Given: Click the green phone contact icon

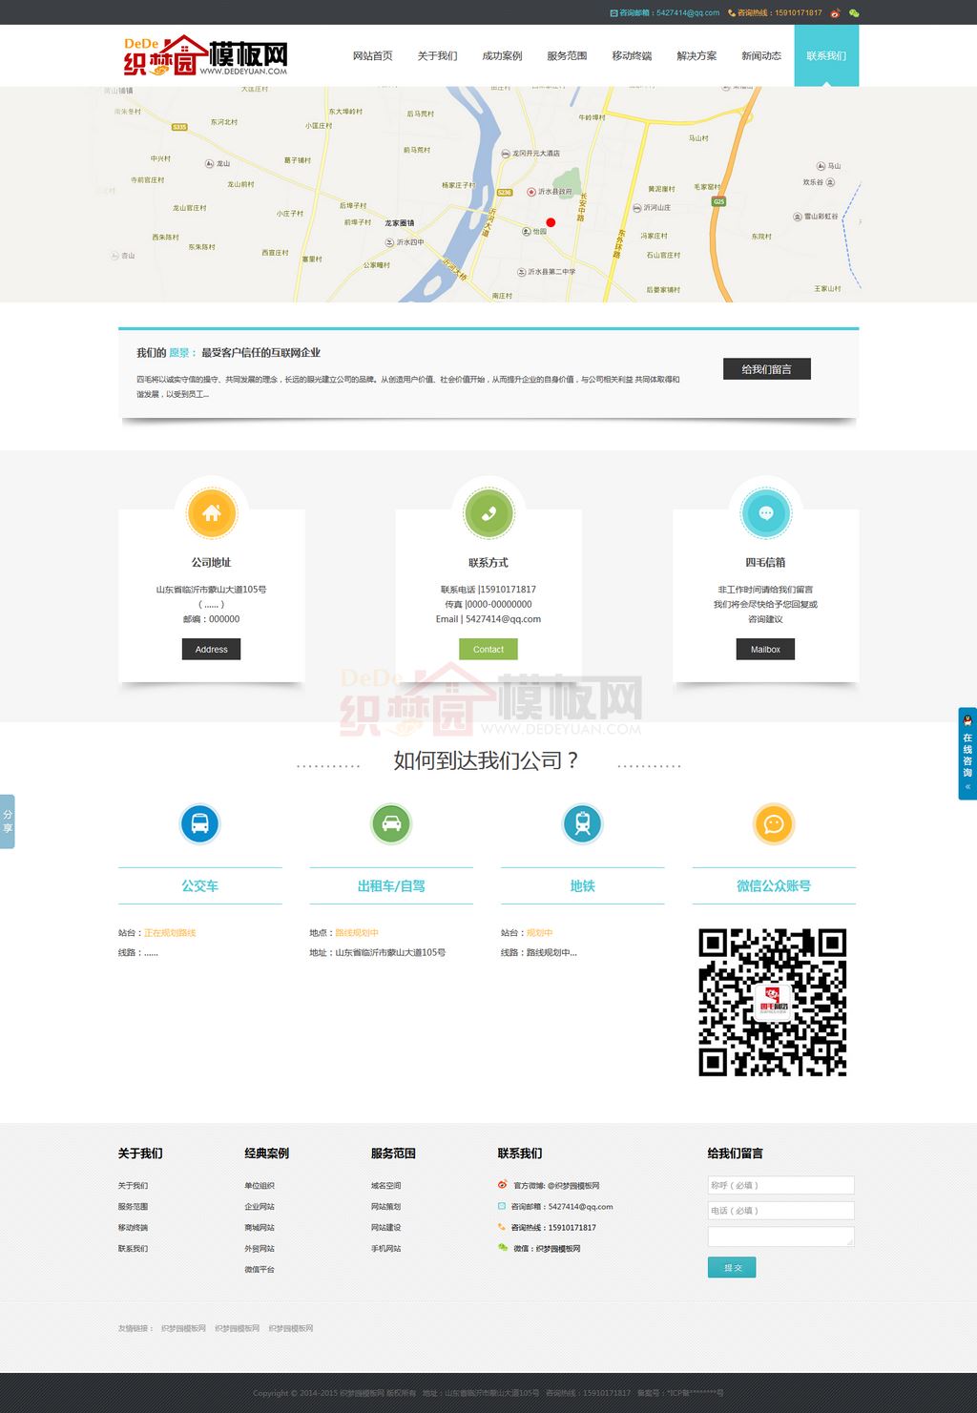Looking at the screenshot, I should [x=488, y=513].
